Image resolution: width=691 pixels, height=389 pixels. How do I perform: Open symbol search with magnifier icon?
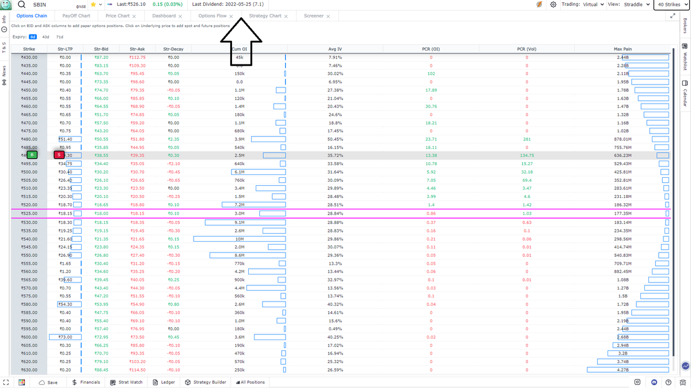[x=22, y=4]
